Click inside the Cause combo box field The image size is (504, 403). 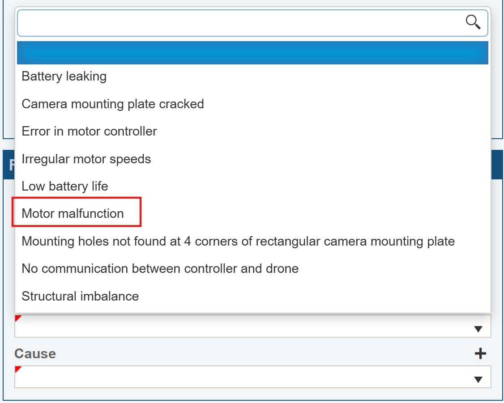pyautogui.click(x=242, y=377)
